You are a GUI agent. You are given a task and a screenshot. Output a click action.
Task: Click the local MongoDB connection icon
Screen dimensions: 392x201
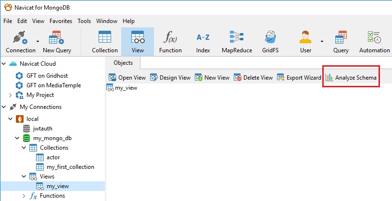coord(20,119)
